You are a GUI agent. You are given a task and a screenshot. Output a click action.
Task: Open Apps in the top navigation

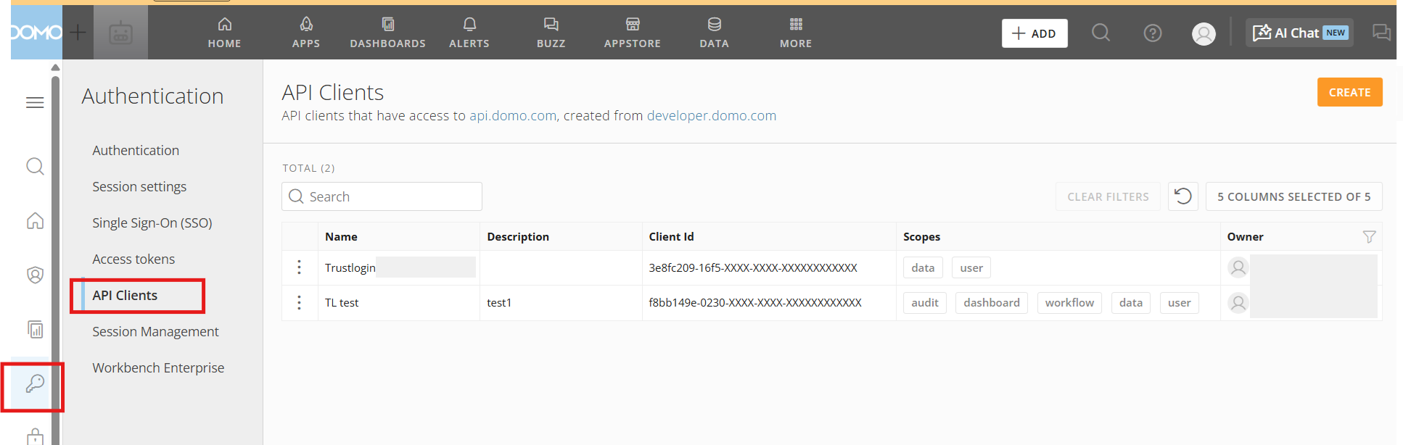pyautogui.click(x=306, y=33)
